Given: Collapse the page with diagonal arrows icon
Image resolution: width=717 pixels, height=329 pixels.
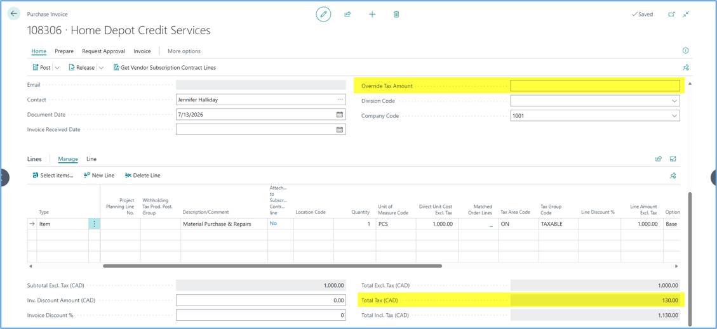Looking at the screenshot, I should click(686, 14).
